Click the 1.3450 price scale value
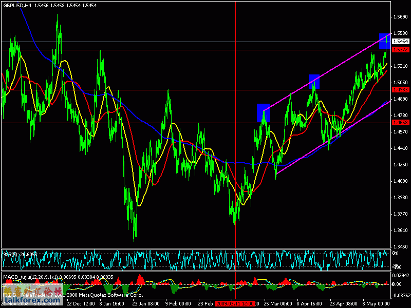This screenshot has width=411, height=308. tap(401, 247)
